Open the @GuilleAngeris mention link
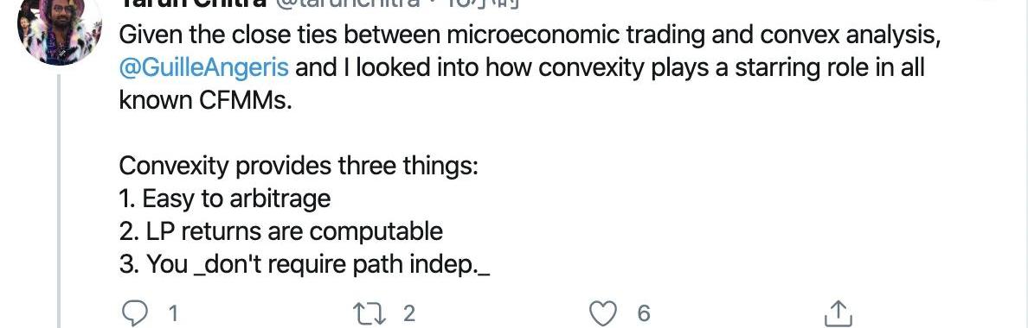 204,68
